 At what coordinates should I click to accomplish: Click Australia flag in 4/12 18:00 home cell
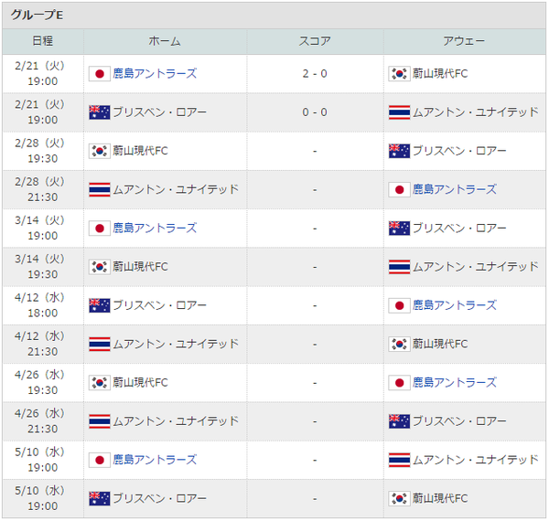[100, 305]
